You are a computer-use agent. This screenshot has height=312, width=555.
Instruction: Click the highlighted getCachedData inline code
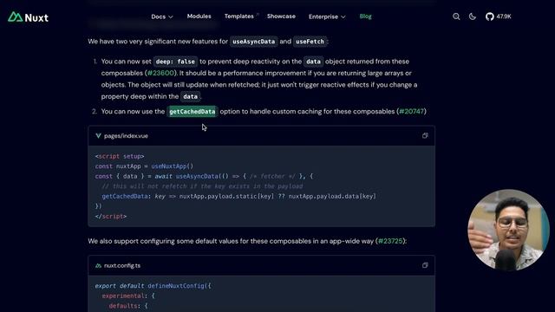tap(193, 112)
